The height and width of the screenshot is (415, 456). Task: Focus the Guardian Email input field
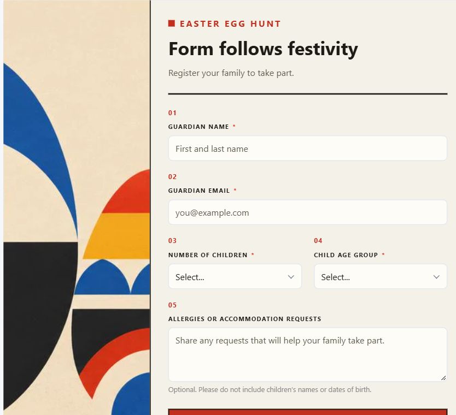(308, 212)
